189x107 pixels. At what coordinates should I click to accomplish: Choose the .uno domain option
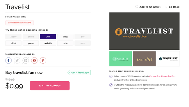pos(65,43)
